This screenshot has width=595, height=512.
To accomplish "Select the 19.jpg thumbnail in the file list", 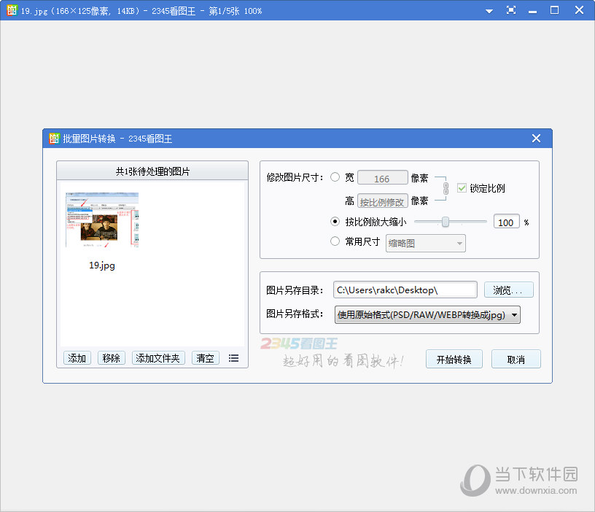I will [101, 220].
